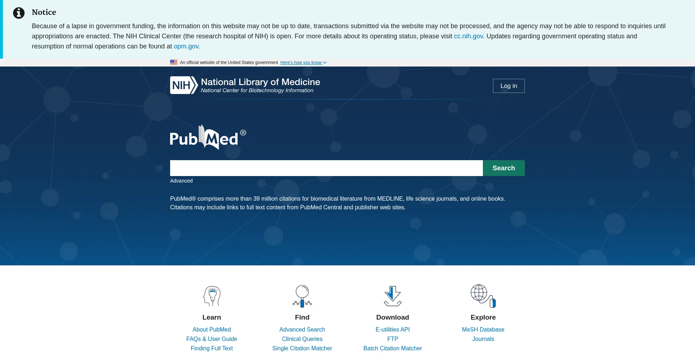Expand the "Here's how you know" disclosure
This screenshot has height=359, width=695.
(303, 63)
